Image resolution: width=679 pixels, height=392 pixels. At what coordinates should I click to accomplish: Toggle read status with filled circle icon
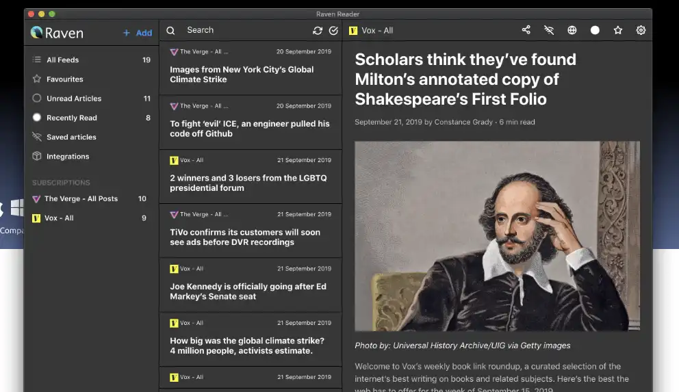coord(595,30)
